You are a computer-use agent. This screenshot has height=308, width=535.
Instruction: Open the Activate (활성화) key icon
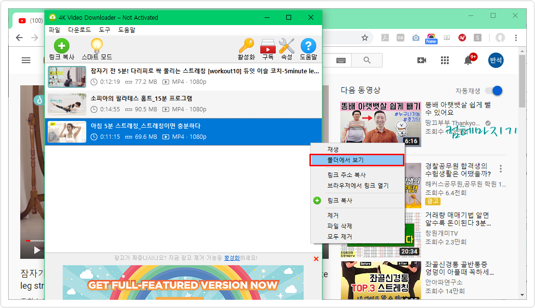coord(246,46)
